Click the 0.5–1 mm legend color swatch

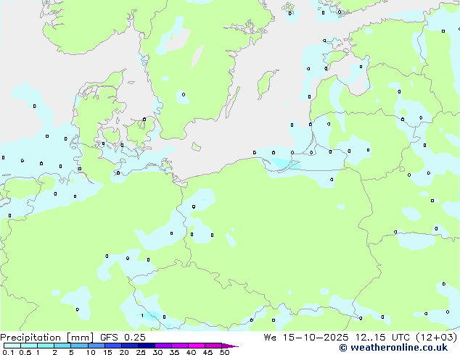tap(29, 346)
